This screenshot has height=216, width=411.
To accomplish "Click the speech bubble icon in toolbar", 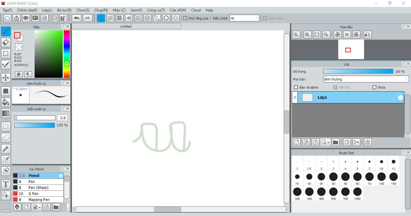I will (x=26, y=18).
